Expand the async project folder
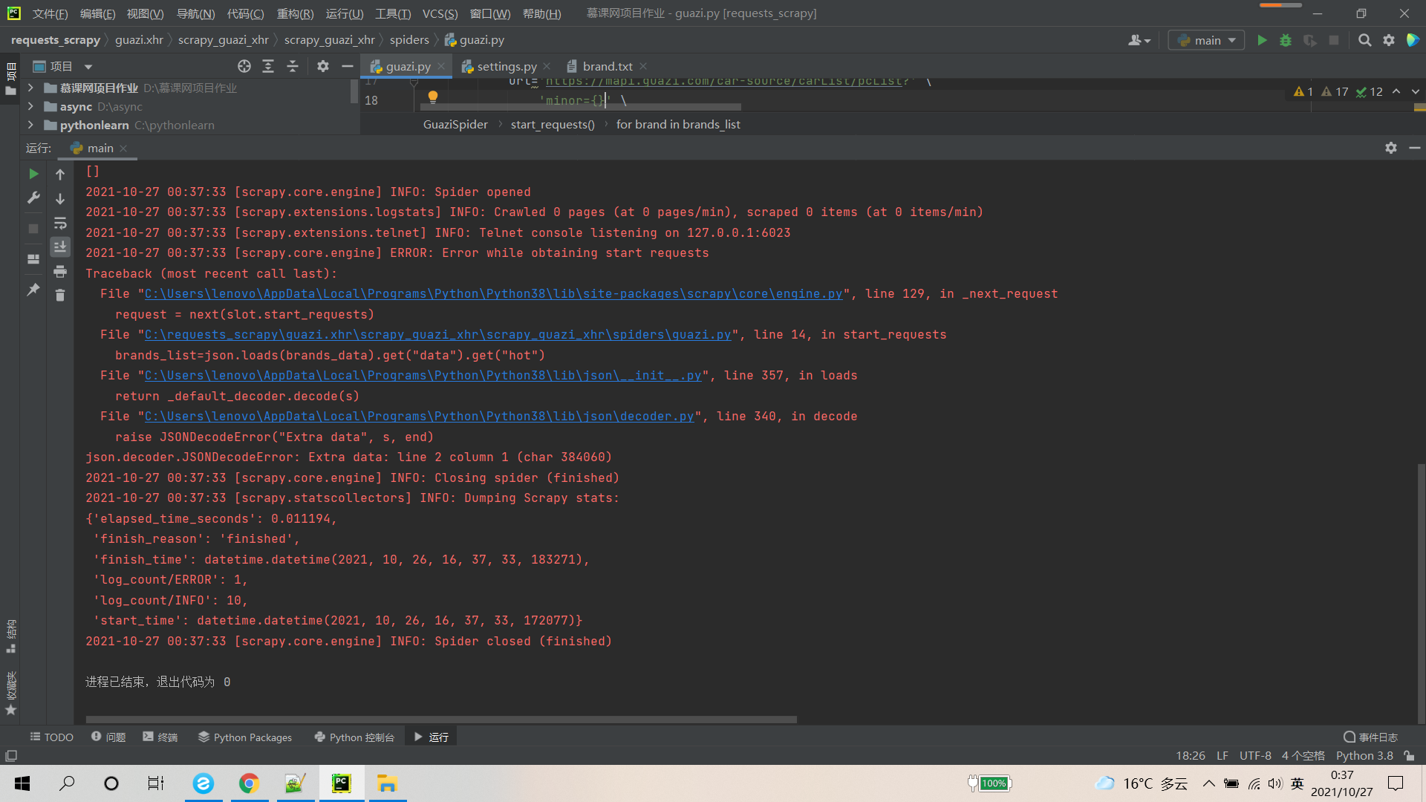This screenshot has height=802, width=1426. [x=30, y=106]
